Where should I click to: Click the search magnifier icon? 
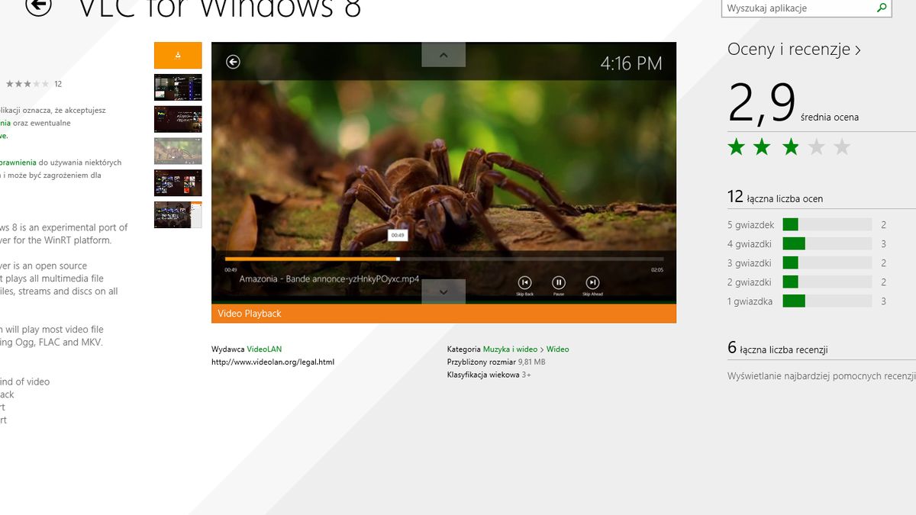coord(882,8)
